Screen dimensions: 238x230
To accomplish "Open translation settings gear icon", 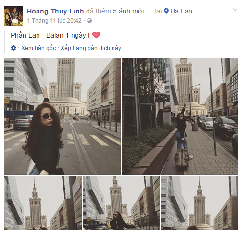I will pos(13,48).
